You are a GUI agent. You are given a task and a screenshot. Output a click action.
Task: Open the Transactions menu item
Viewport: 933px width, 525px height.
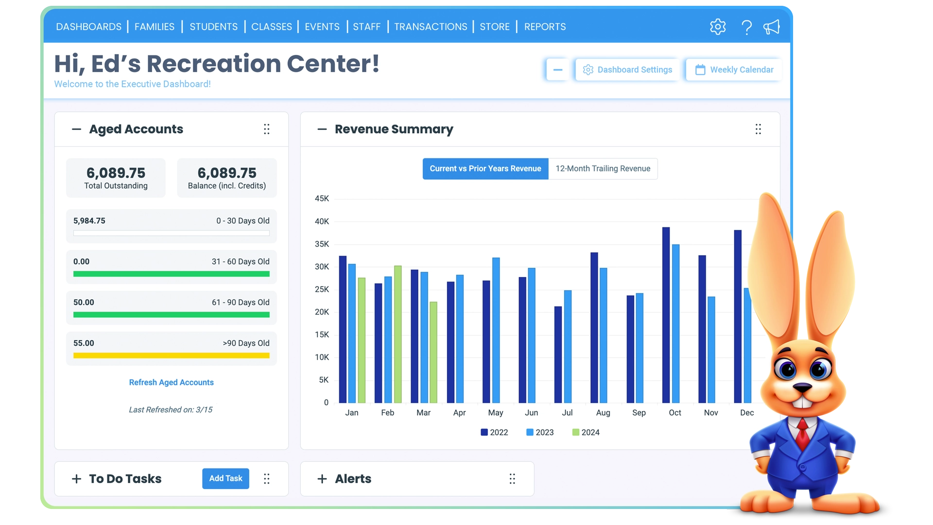(431, 26)
